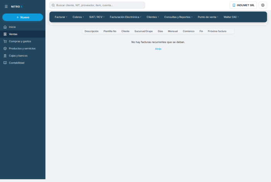271x182 pixels.
Task: Click the Contabilidad book icon
Action: point(5,63)
